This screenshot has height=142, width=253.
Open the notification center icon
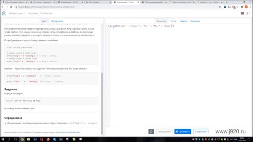click(x=249, y=139)
